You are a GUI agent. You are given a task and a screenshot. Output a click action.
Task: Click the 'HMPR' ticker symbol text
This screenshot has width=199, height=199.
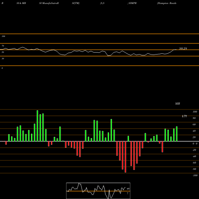click(133, 3)
